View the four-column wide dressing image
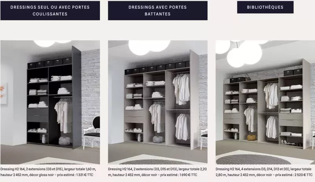The height and width of the screenshot is (182, 315). (x=265, y=102)
